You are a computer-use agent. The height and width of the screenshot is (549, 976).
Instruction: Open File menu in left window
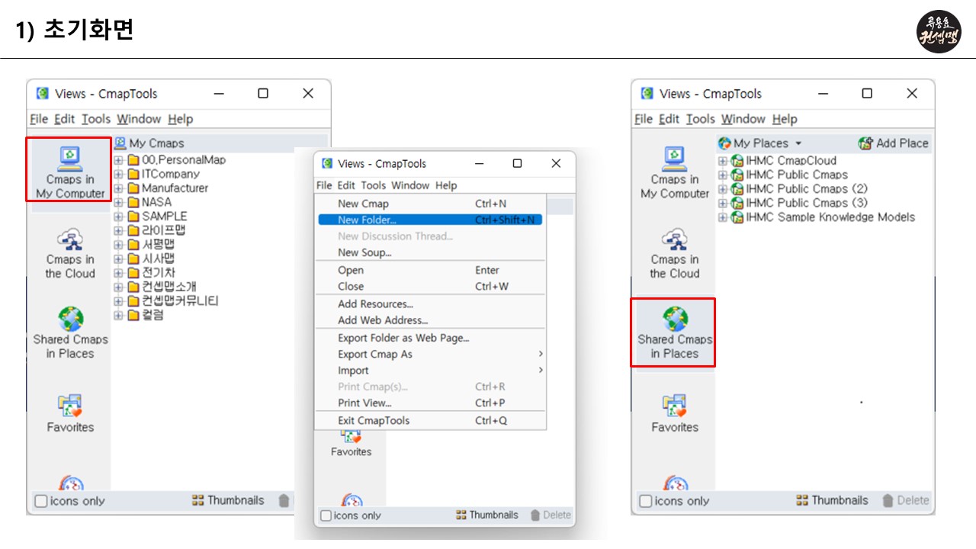pyautogui.click(x=39, y=119)
